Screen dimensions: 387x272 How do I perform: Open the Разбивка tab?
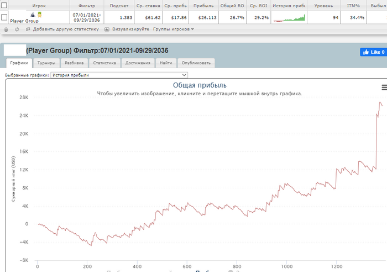(74, 63)
